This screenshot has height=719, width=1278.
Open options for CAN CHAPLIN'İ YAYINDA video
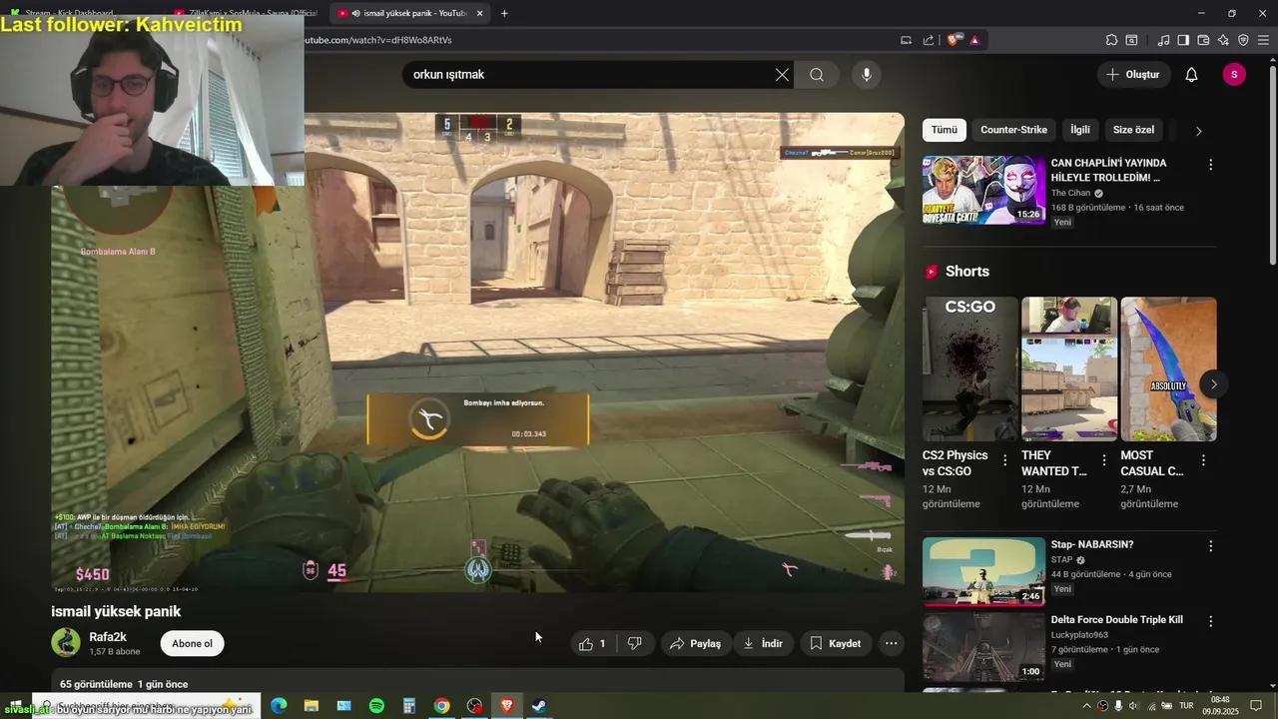tap(1210, 165)
